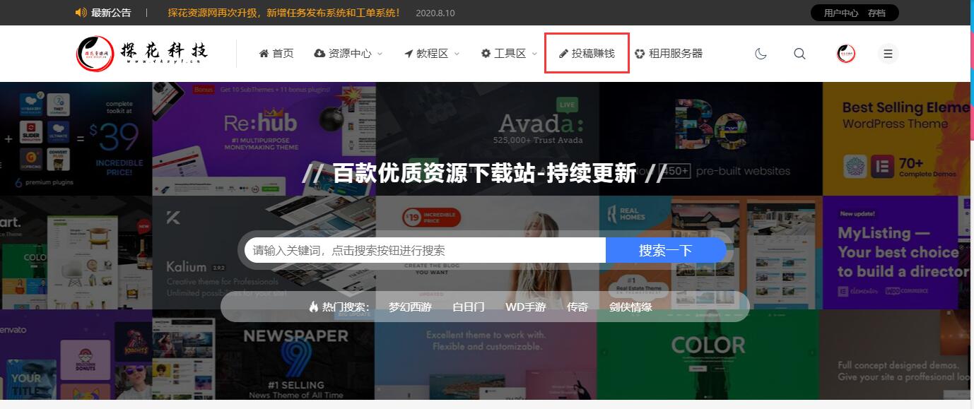Toggle dark mode with the moon icon

click(x=761, y=54)
